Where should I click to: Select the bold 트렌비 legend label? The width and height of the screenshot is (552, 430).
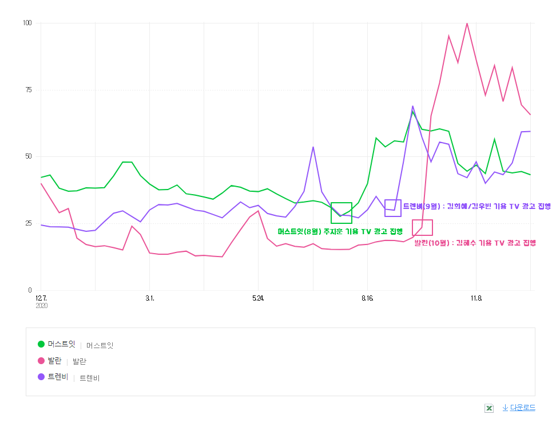[58, 377]
